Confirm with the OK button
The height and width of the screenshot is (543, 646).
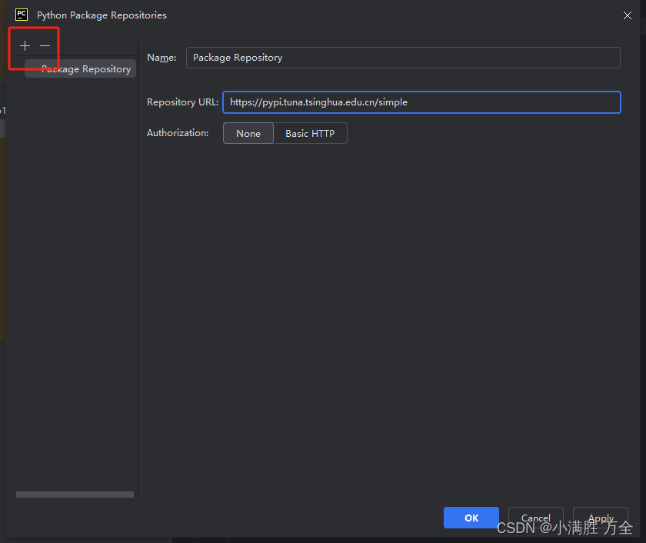[x=471, y=518]
